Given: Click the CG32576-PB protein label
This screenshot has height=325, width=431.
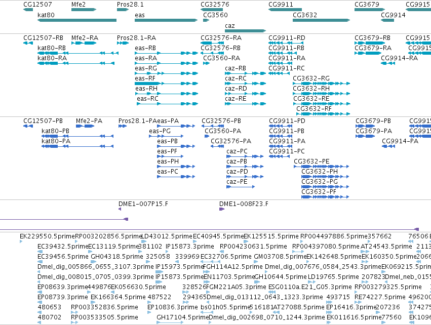Looking at the screenshot, I should (x=221, y=121).
